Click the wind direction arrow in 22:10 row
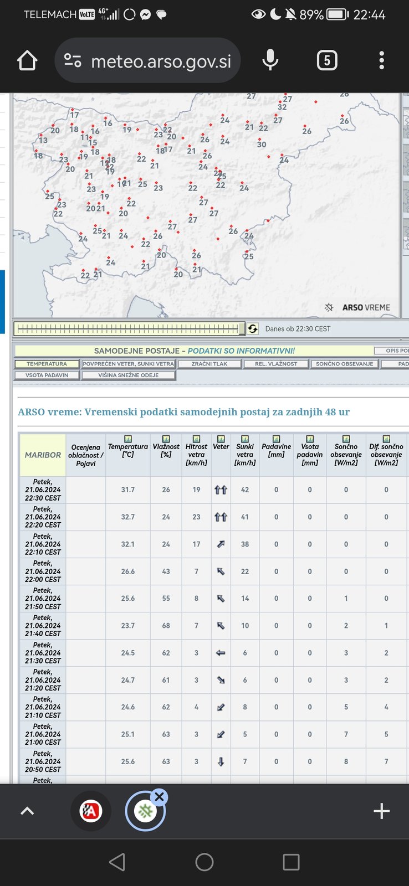409x886 pixels. coord(221,544)
